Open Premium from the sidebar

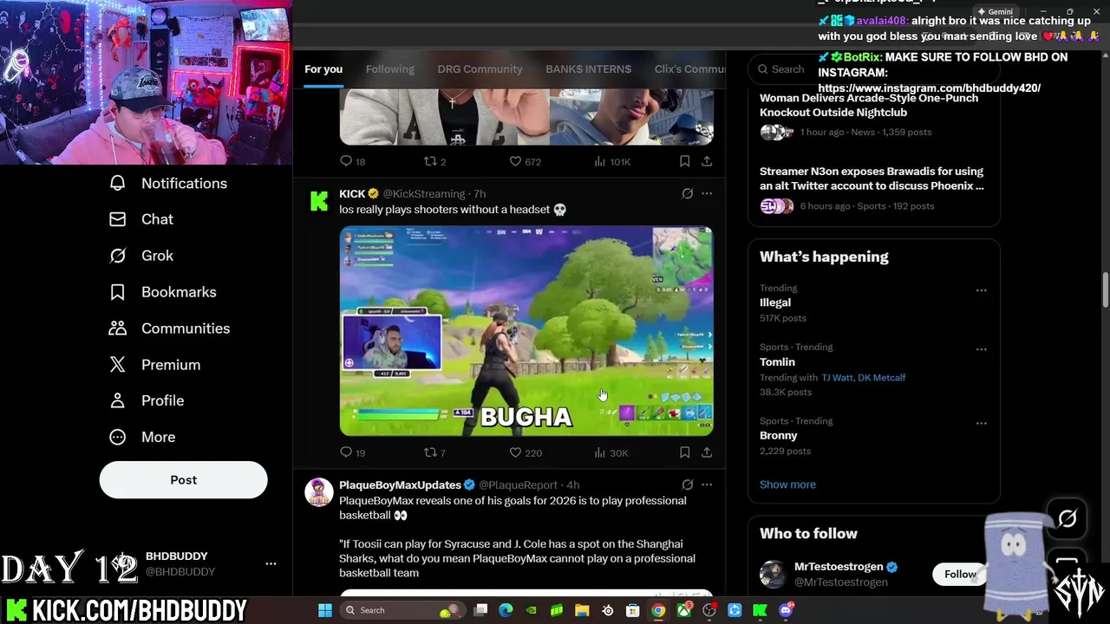[154, 365]
